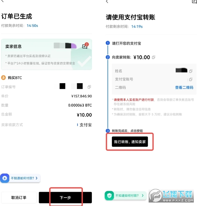Click 我已转账,通知卖家 button
The image size is (197, 206).
[x=130, y=142]
